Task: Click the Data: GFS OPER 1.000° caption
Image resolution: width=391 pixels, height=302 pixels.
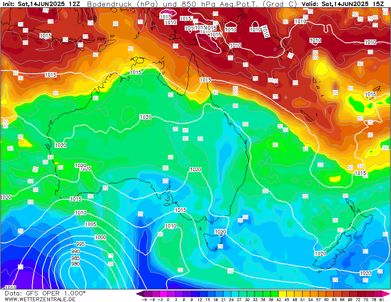Action: point(45,293)
